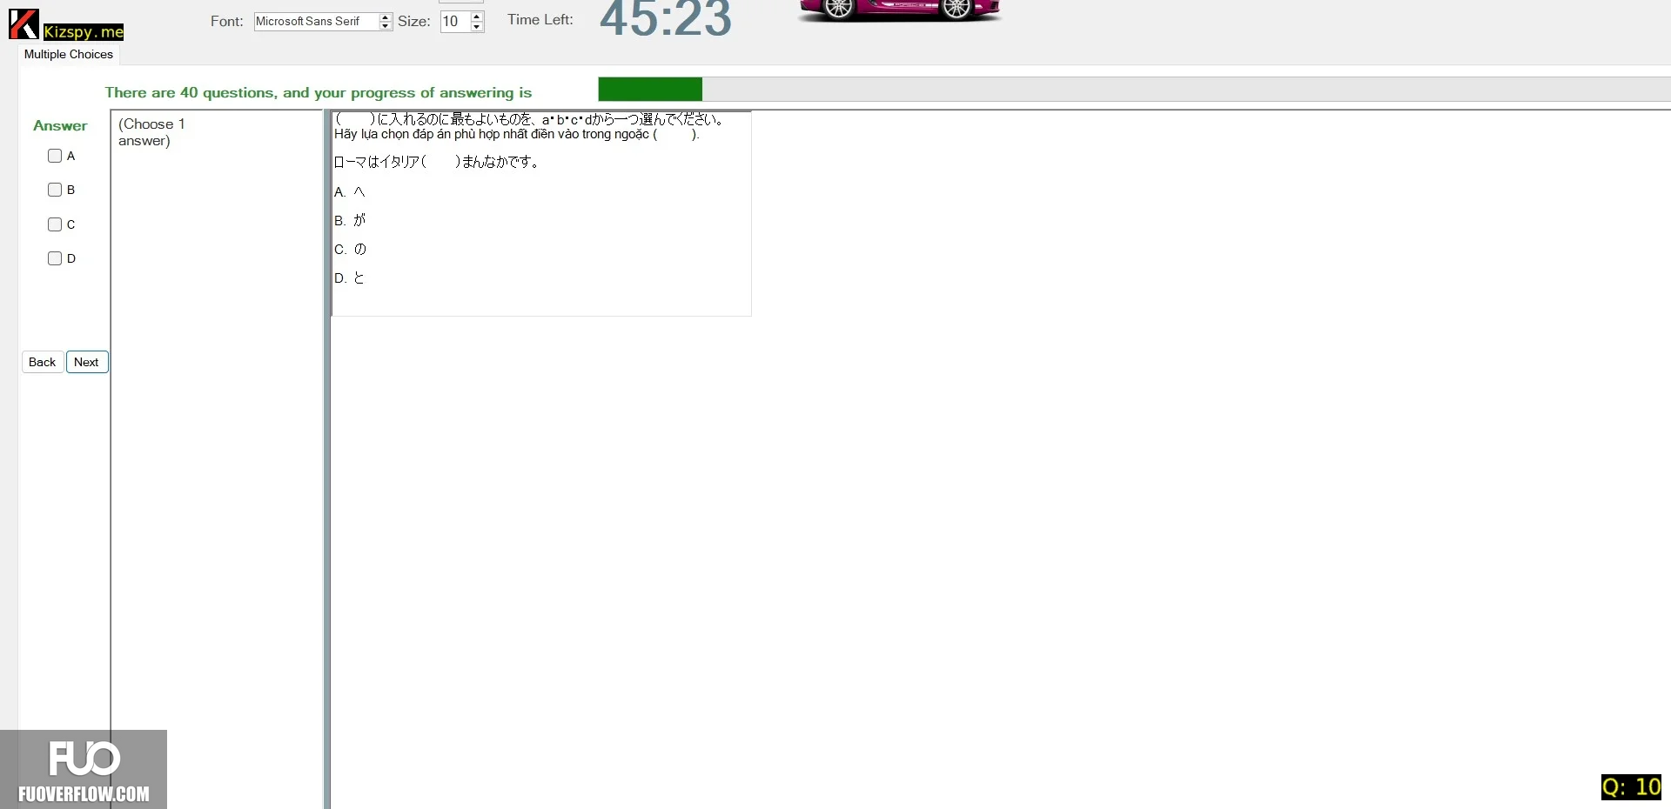Increase font selection with up arrow
The height and width of the screenshot is (809, 1671).
point(386,17)
